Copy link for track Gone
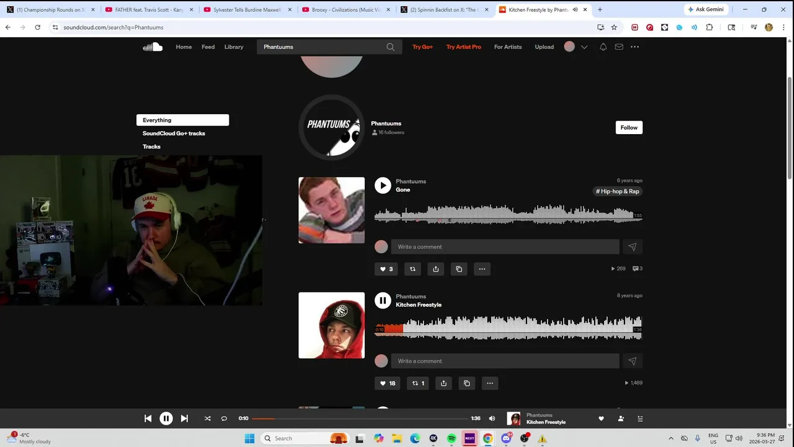This screenshot has height=447, width=794. (459, 269)
